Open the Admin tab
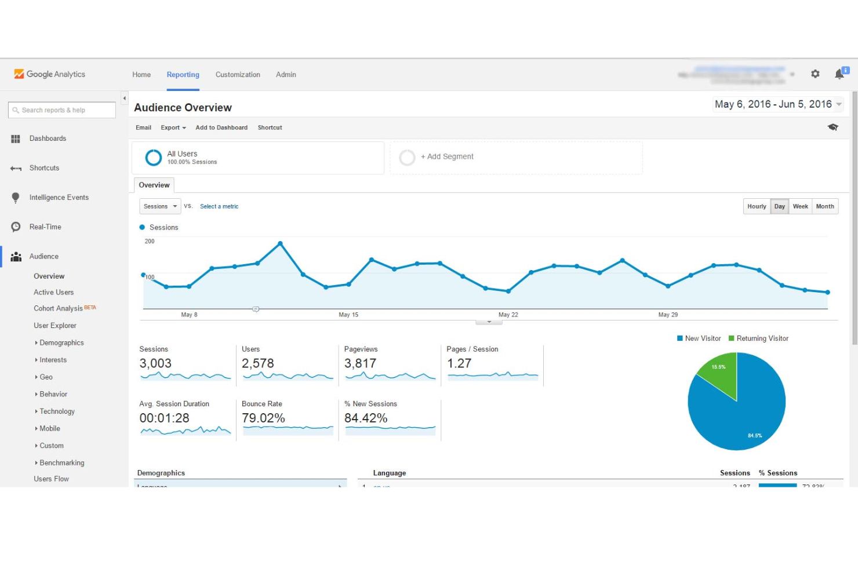Screen dimensions: 858x572 [286, 75]
